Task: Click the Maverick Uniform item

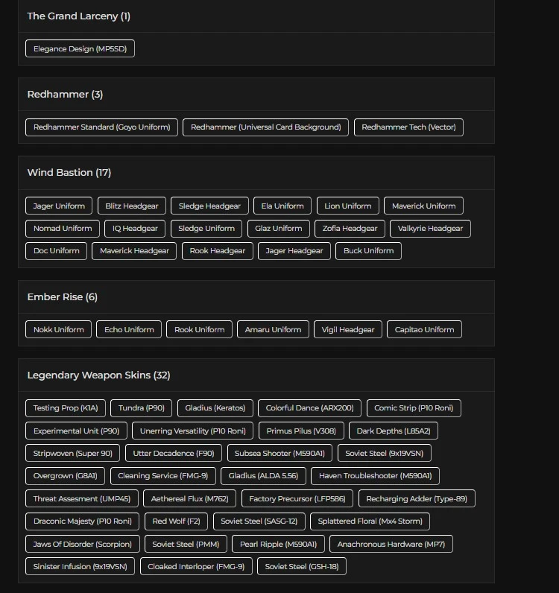Action: pyautogui.click(x=423, y=206)
